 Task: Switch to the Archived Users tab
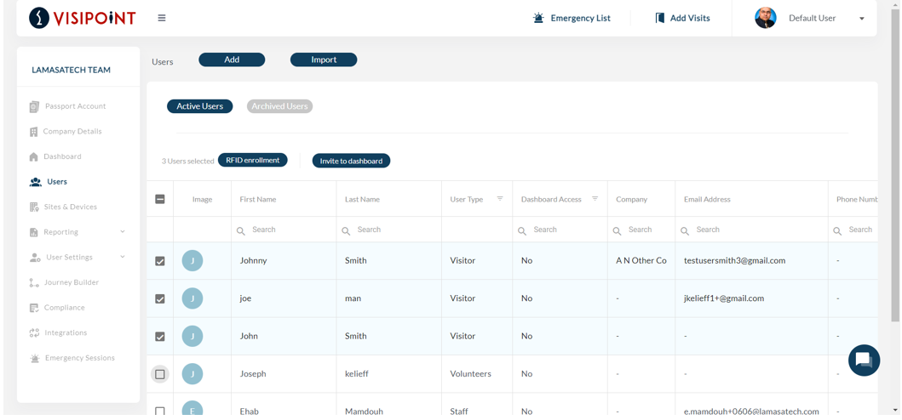pos(279,106)
